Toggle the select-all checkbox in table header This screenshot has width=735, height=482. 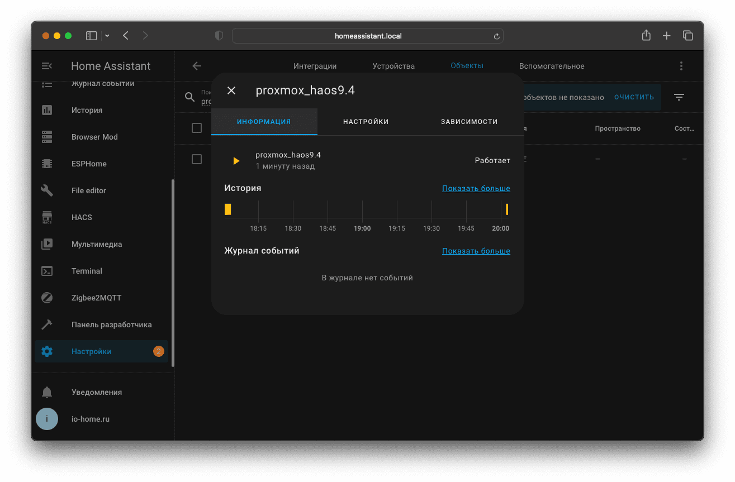[197, 128]
